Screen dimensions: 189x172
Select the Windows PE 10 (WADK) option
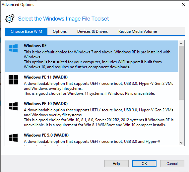[x=92, y=114]
